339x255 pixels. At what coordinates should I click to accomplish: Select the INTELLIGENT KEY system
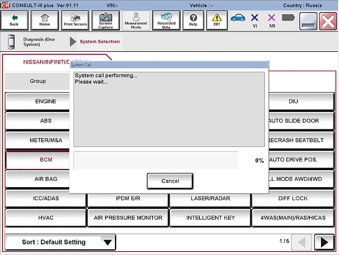(210, 218)
